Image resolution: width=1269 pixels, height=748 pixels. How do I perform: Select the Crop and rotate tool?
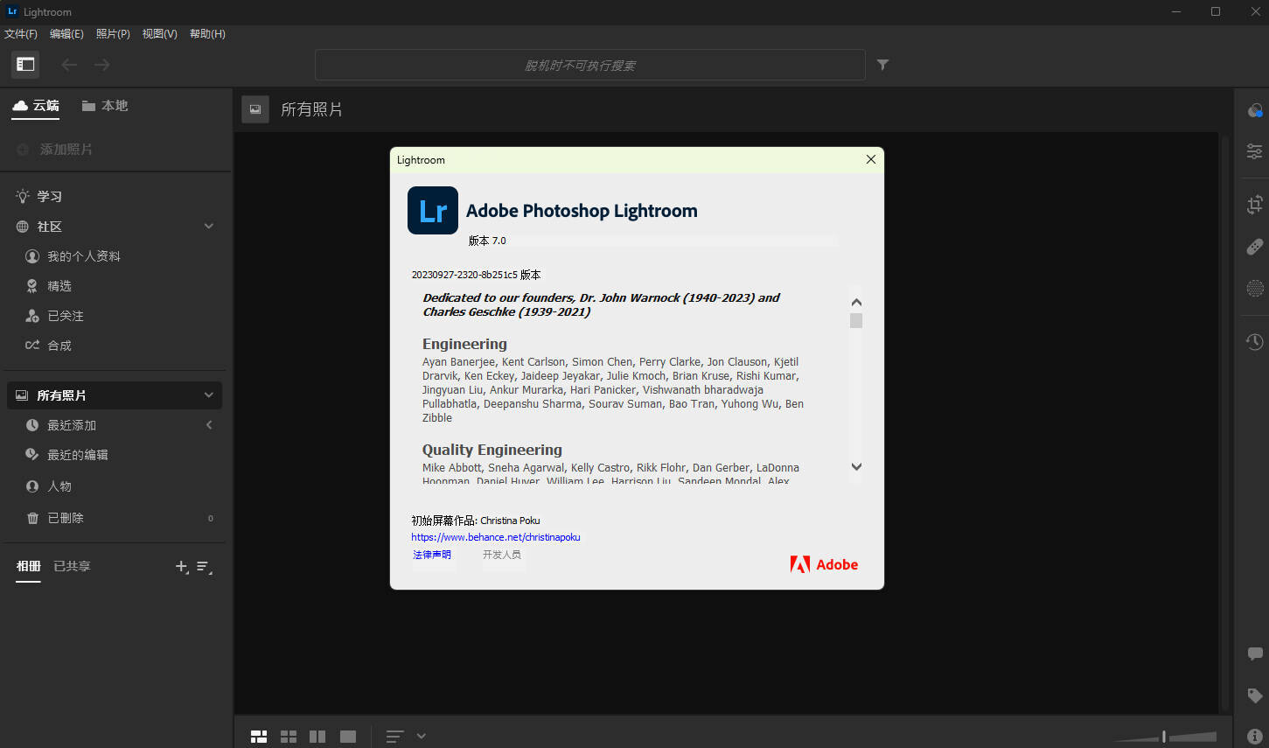(1255, 205)
